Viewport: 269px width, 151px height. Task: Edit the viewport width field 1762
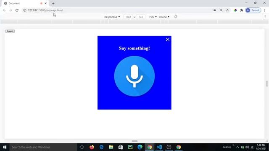(x=128, y=17)
